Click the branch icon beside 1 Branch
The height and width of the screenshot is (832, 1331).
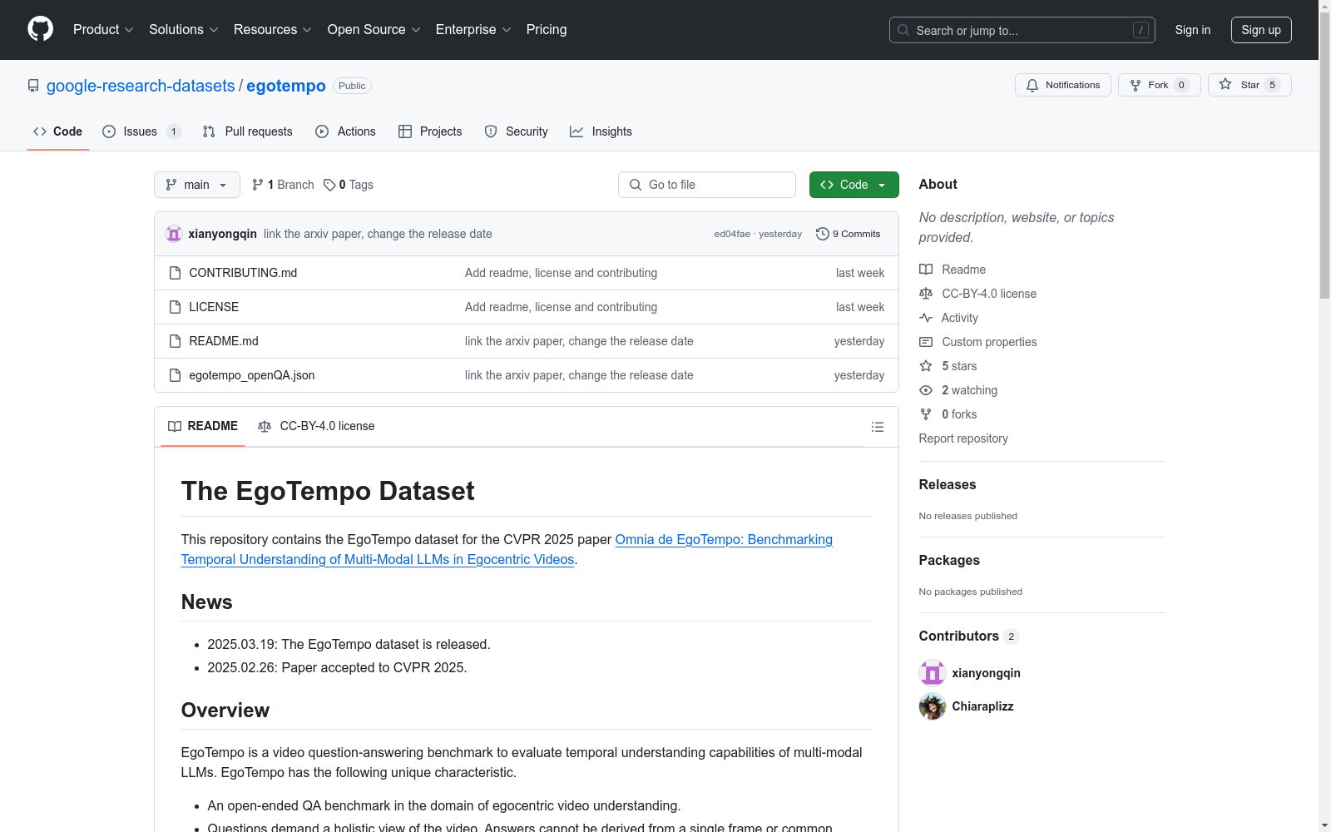tap(258, 185)
